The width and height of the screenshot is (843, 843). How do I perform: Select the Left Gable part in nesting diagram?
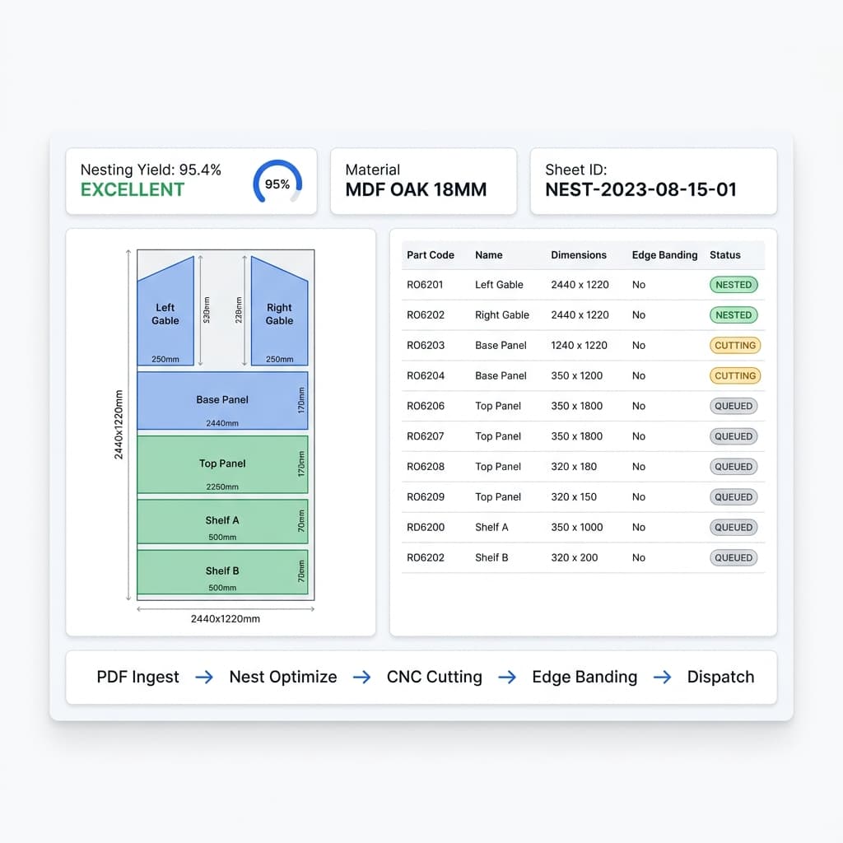(165, 314)
